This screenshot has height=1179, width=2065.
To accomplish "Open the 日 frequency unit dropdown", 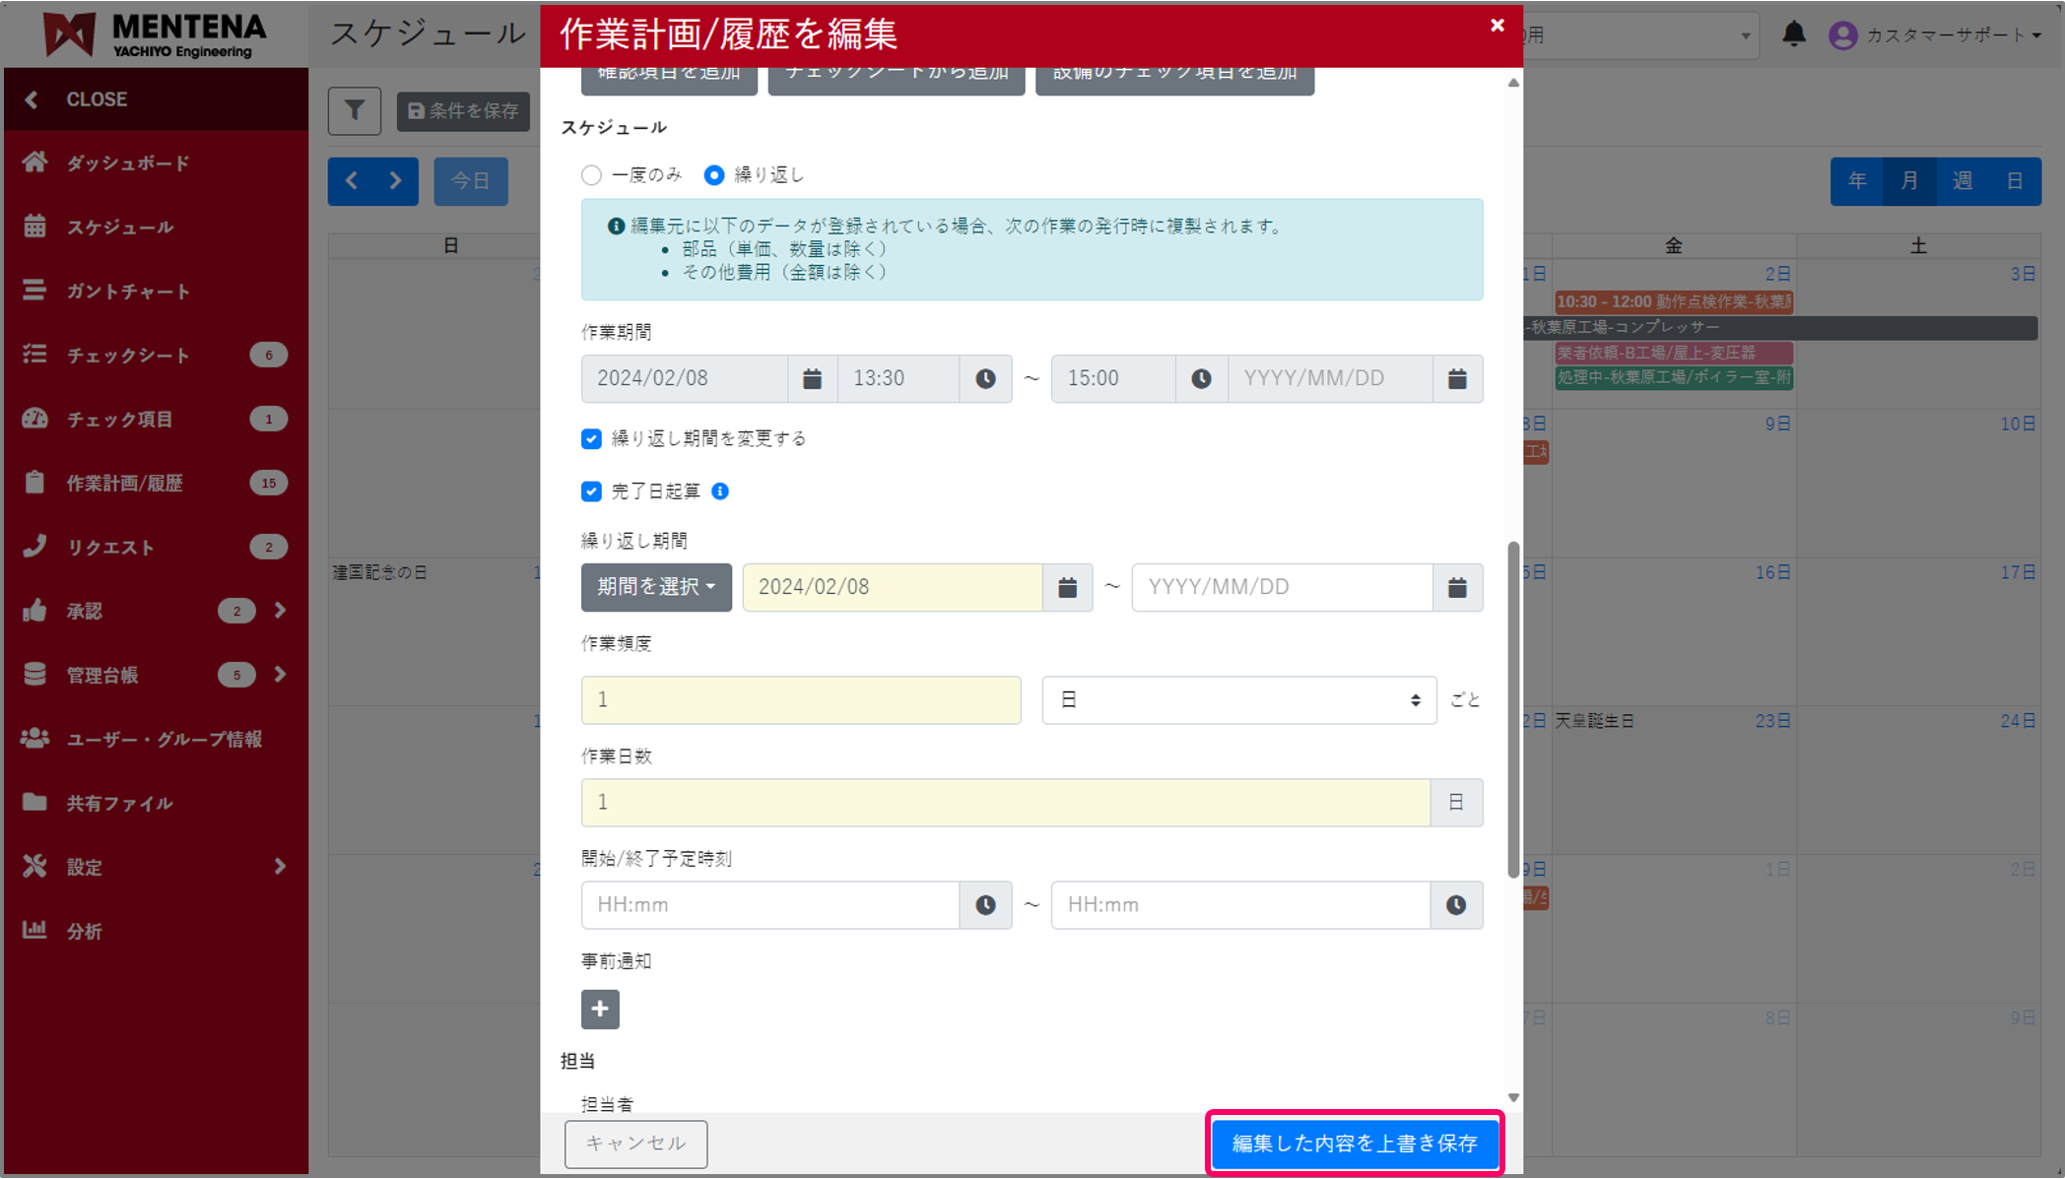I will point(1238,700).
